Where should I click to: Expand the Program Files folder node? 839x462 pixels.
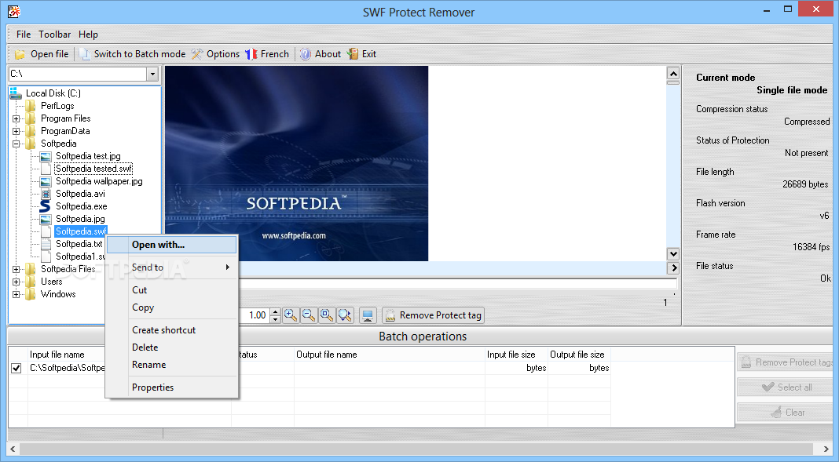click(x=16, y=118)
